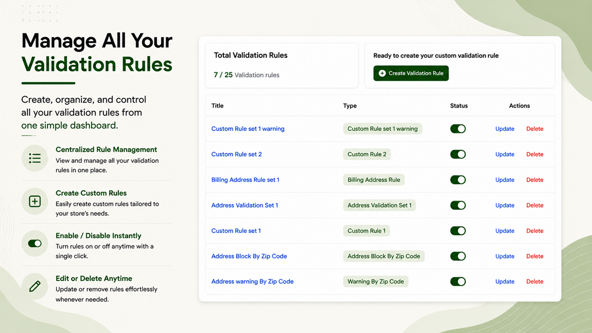This screenshot has width=592, height=333.
Task: Open the Custom Rule set 1 title link
Action: [x=236, y=230]
